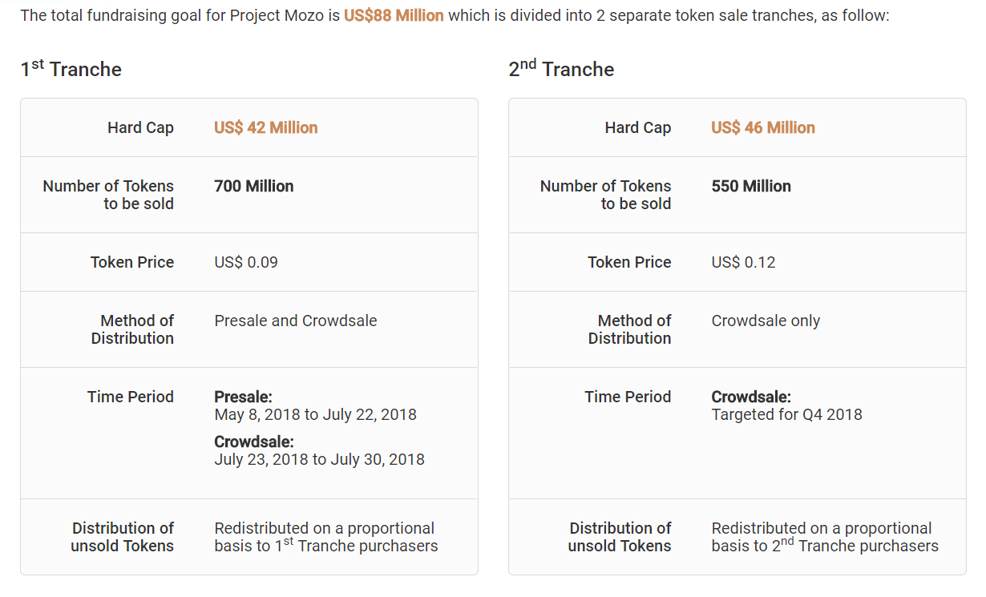Click the Crowdsale only distribution text

tap(766, 321)
